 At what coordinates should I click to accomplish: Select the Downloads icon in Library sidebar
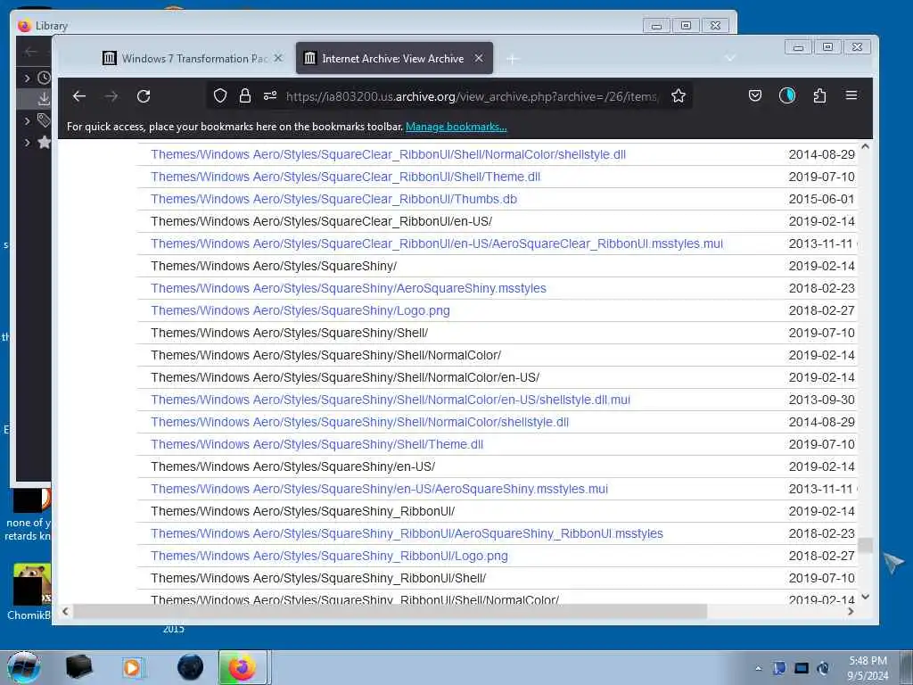[x=45, y=99]
